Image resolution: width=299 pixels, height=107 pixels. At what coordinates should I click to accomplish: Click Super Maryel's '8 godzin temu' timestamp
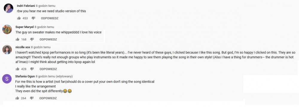pyautogui.click(x=44, y=27)
